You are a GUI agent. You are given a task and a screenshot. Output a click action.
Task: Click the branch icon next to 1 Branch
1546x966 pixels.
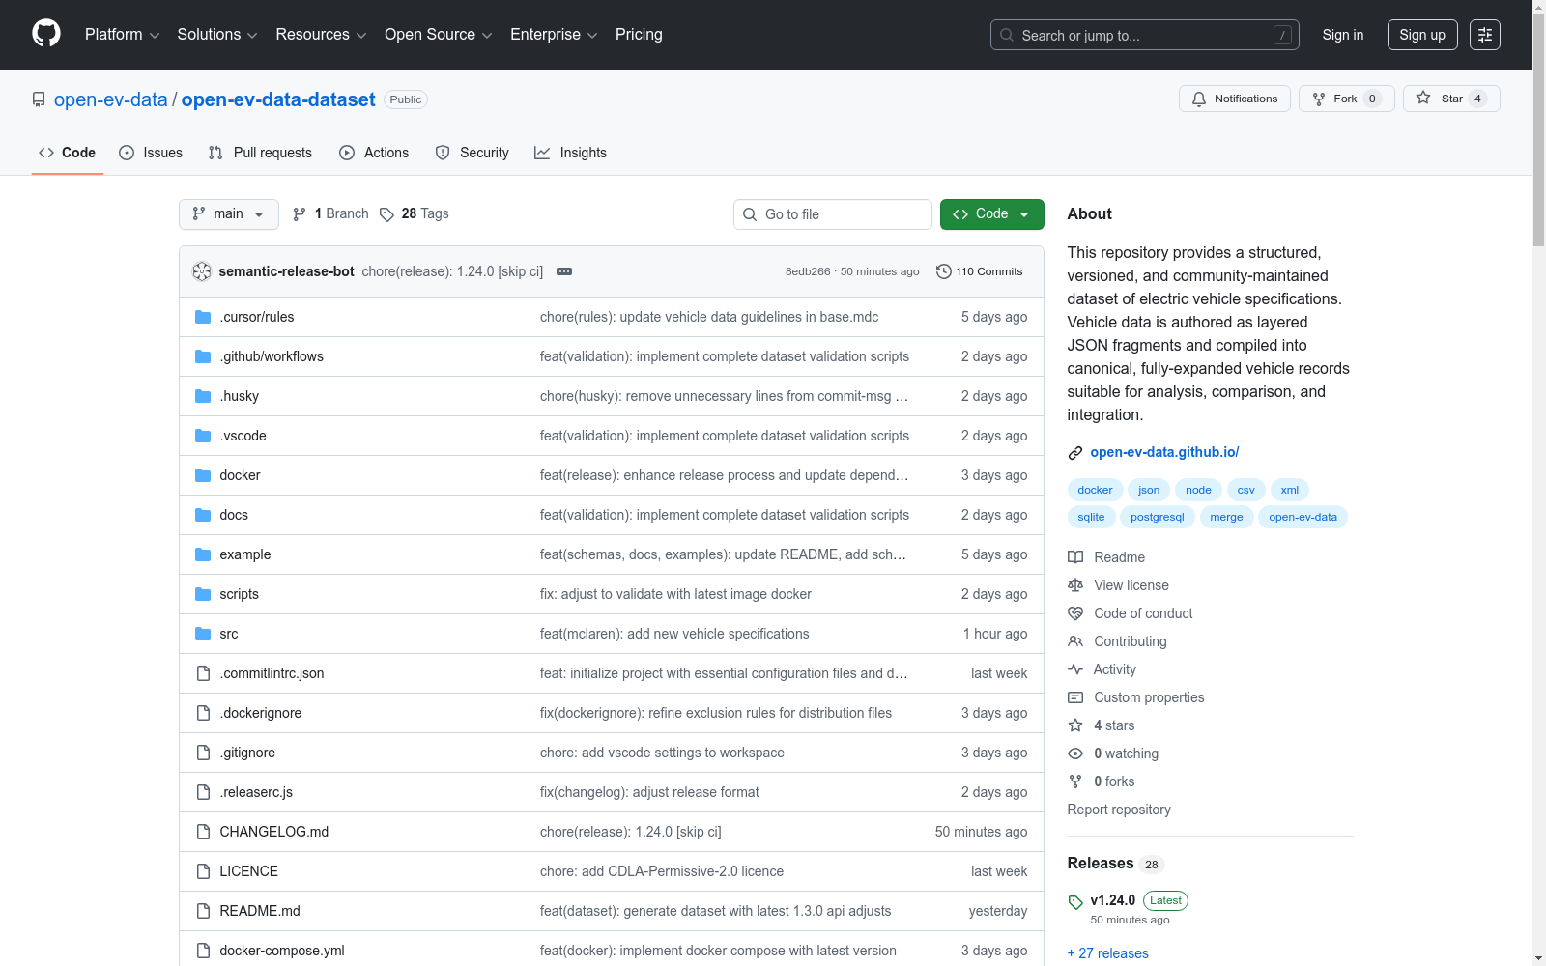click(x=300, y=214)
